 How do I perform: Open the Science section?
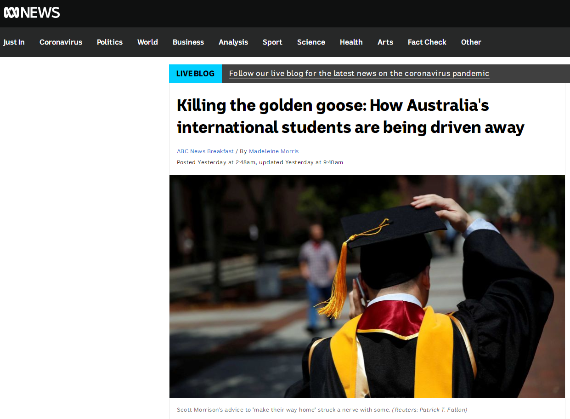click(311, 42)
